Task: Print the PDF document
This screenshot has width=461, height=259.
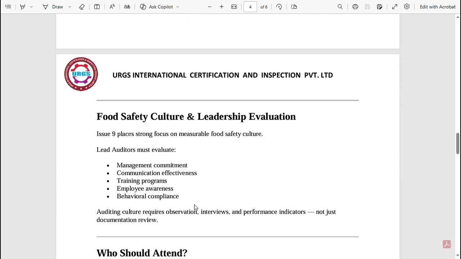Action: (355, 7)
